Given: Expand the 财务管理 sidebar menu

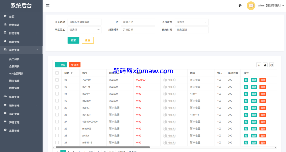Looking at the screenshot, I should pyautogui.click(x=21, y=33).
